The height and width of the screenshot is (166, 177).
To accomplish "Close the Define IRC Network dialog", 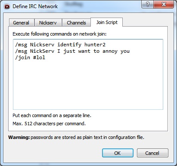I will (x=164, y=5).
